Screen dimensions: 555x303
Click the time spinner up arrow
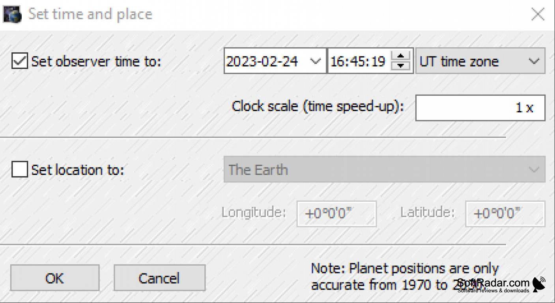[401, 56]
